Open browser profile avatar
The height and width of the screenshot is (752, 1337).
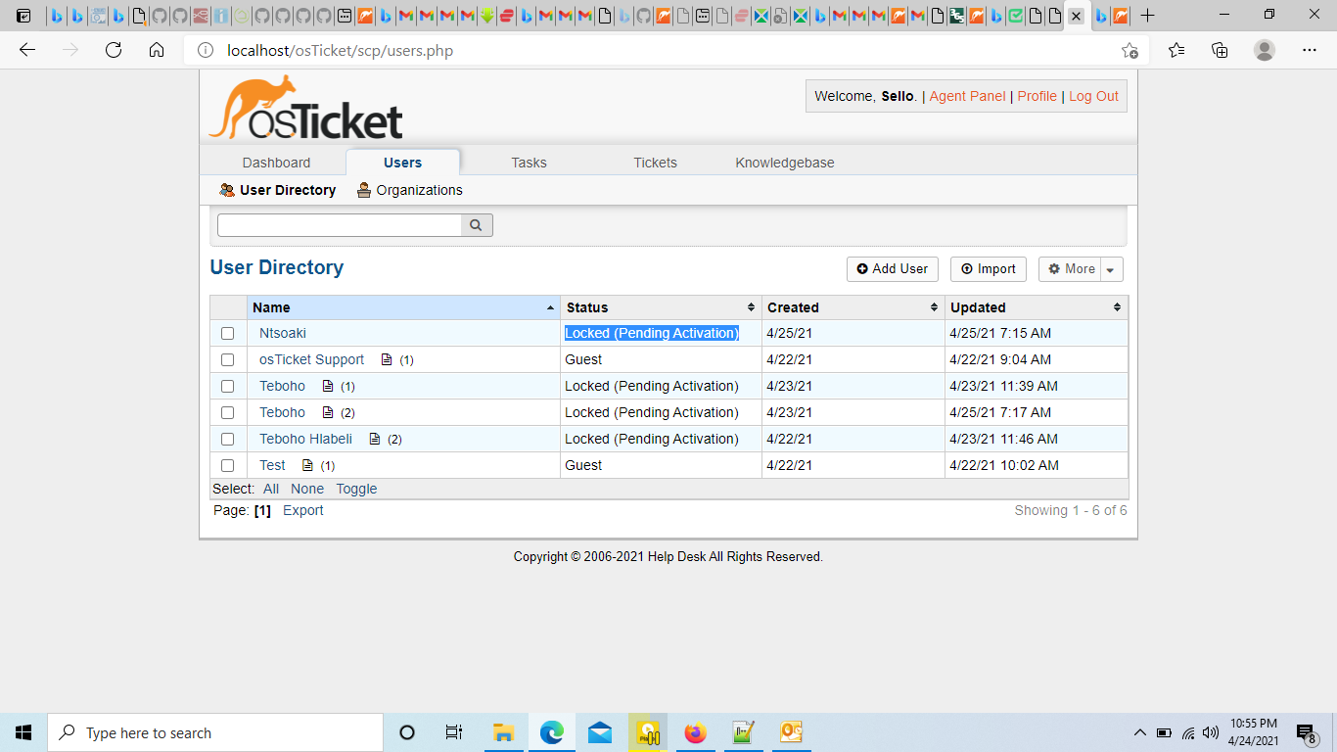1265,50
